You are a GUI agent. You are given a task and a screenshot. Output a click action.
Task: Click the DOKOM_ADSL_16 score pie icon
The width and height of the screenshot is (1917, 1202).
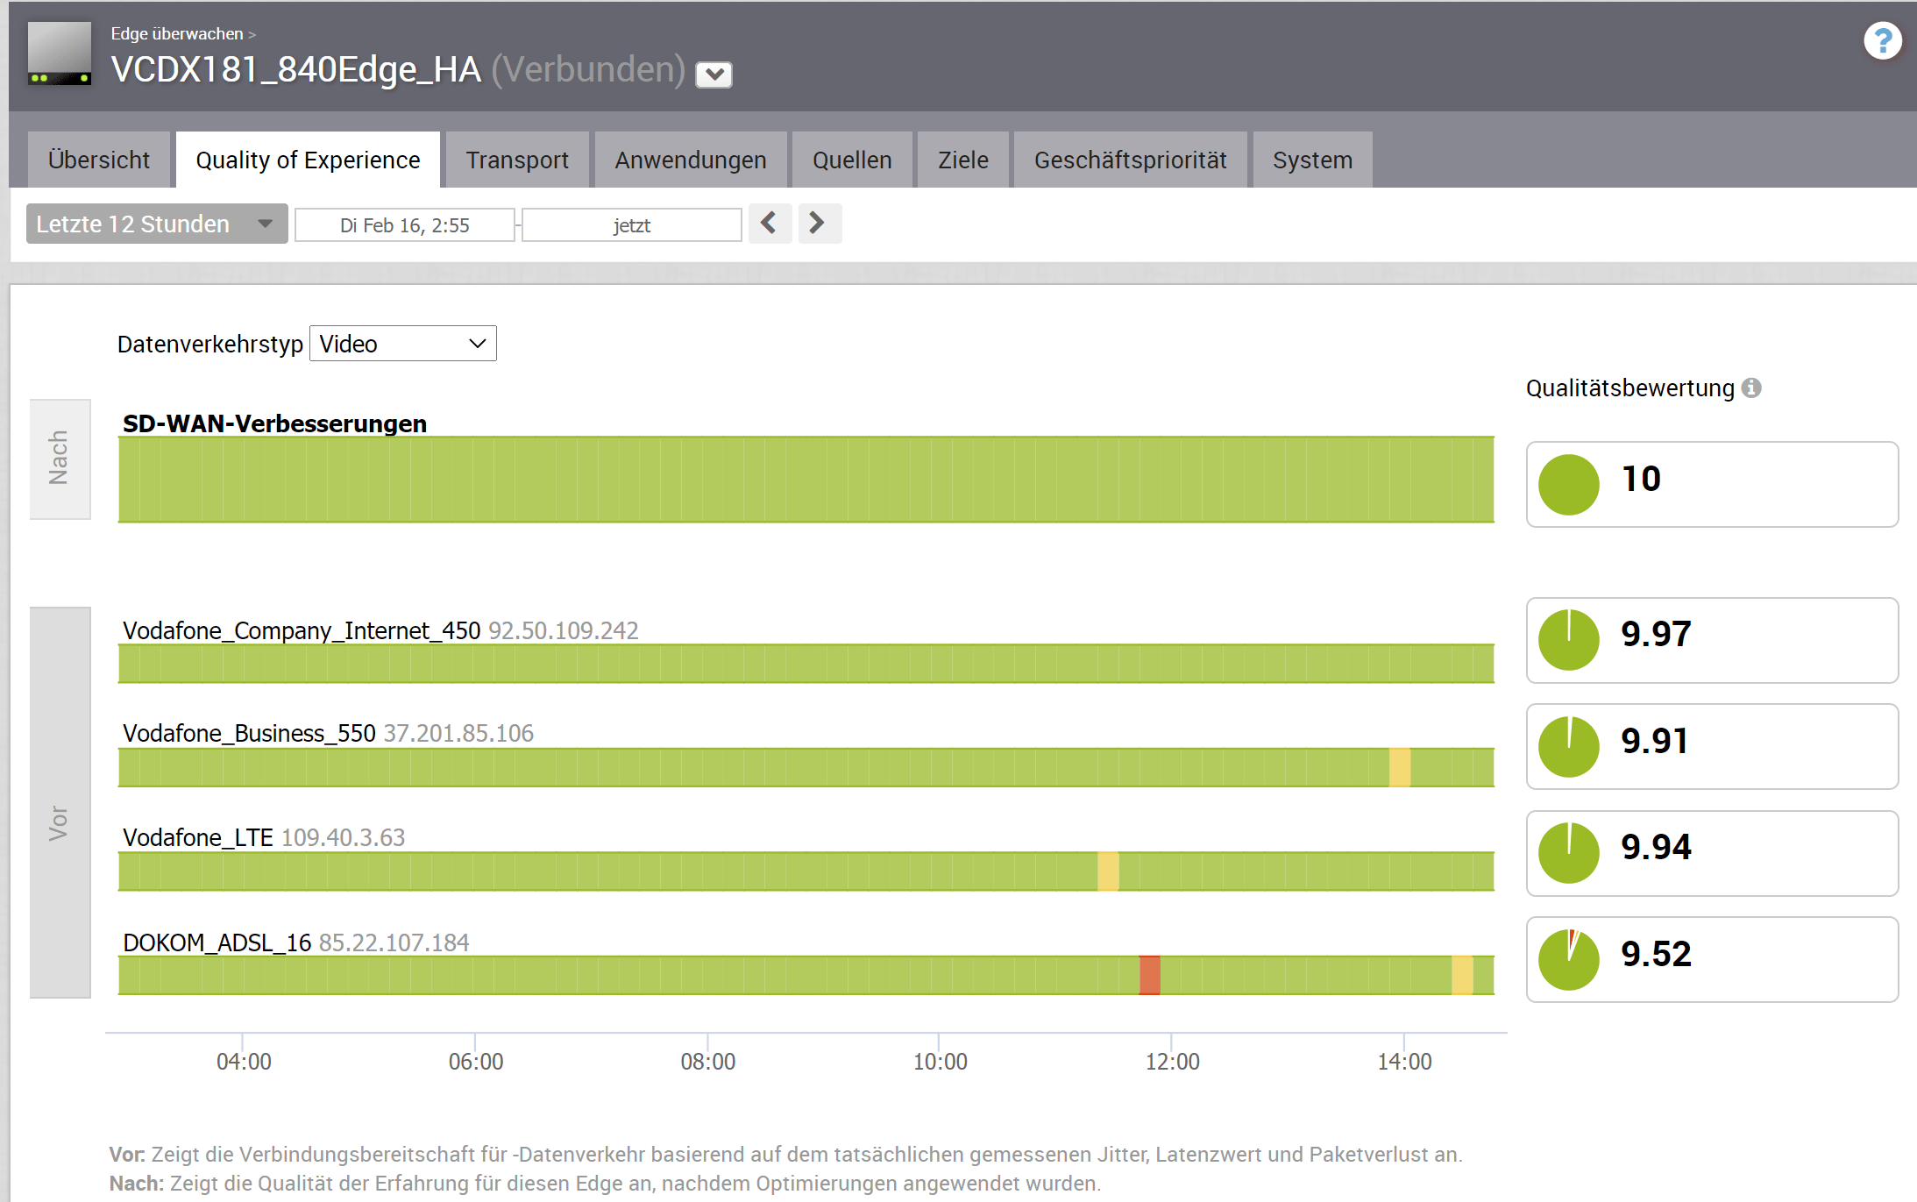[x=1568, y=959]
